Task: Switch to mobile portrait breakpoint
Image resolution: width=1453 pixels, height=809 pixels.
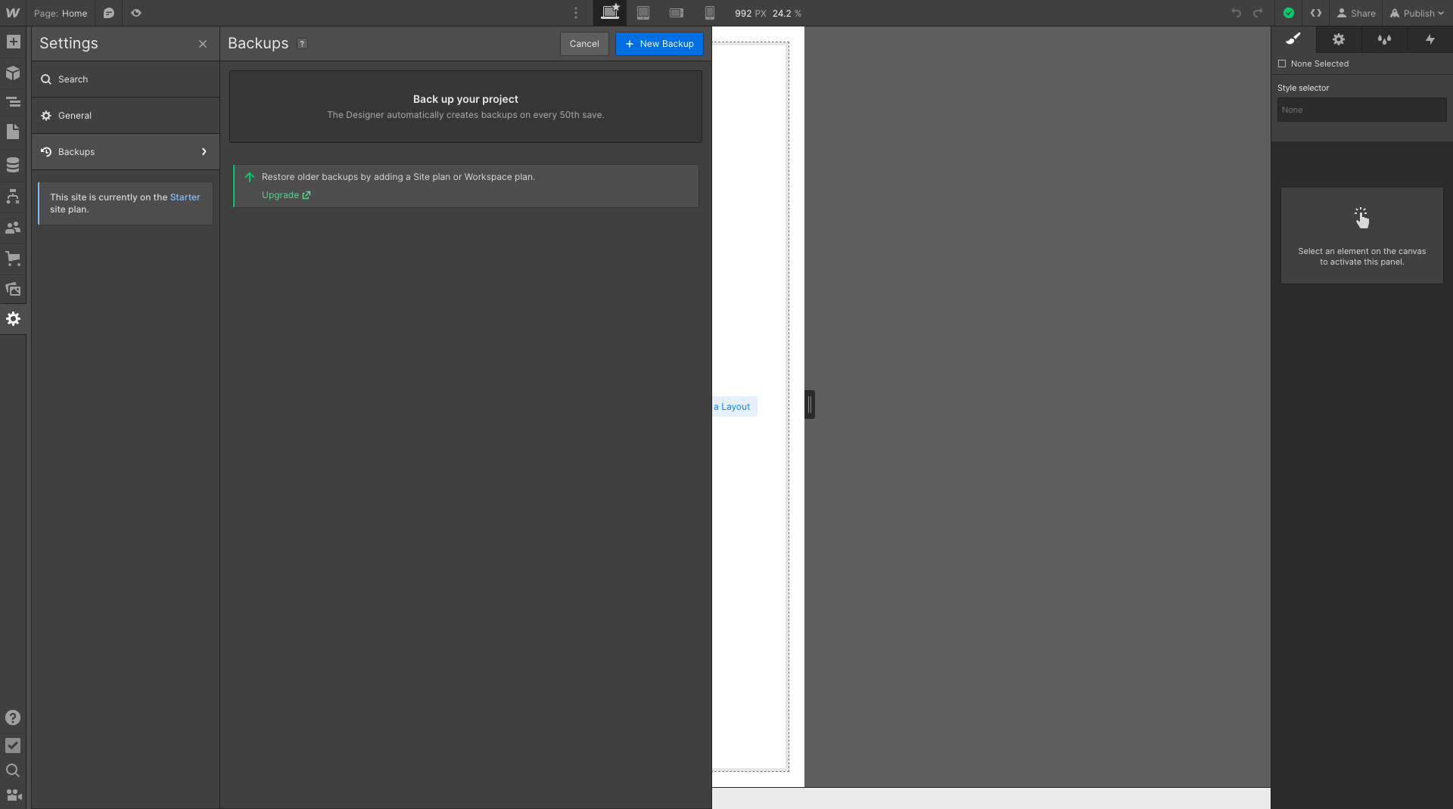Action: [710, 13]
